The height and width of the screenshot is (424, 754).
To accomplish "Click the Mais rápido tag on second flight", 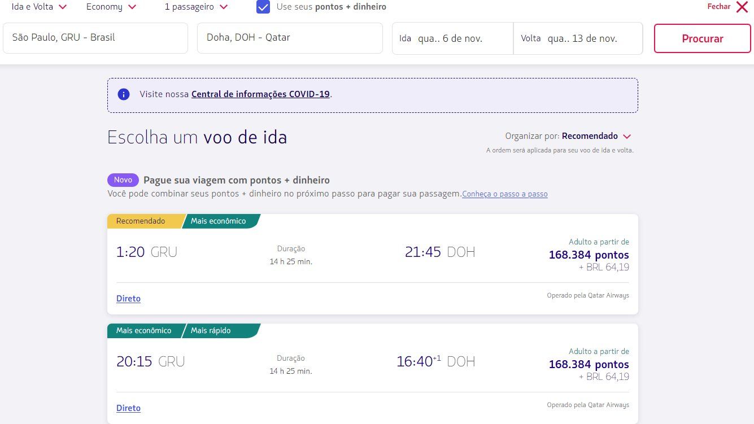I will [211, 331].
